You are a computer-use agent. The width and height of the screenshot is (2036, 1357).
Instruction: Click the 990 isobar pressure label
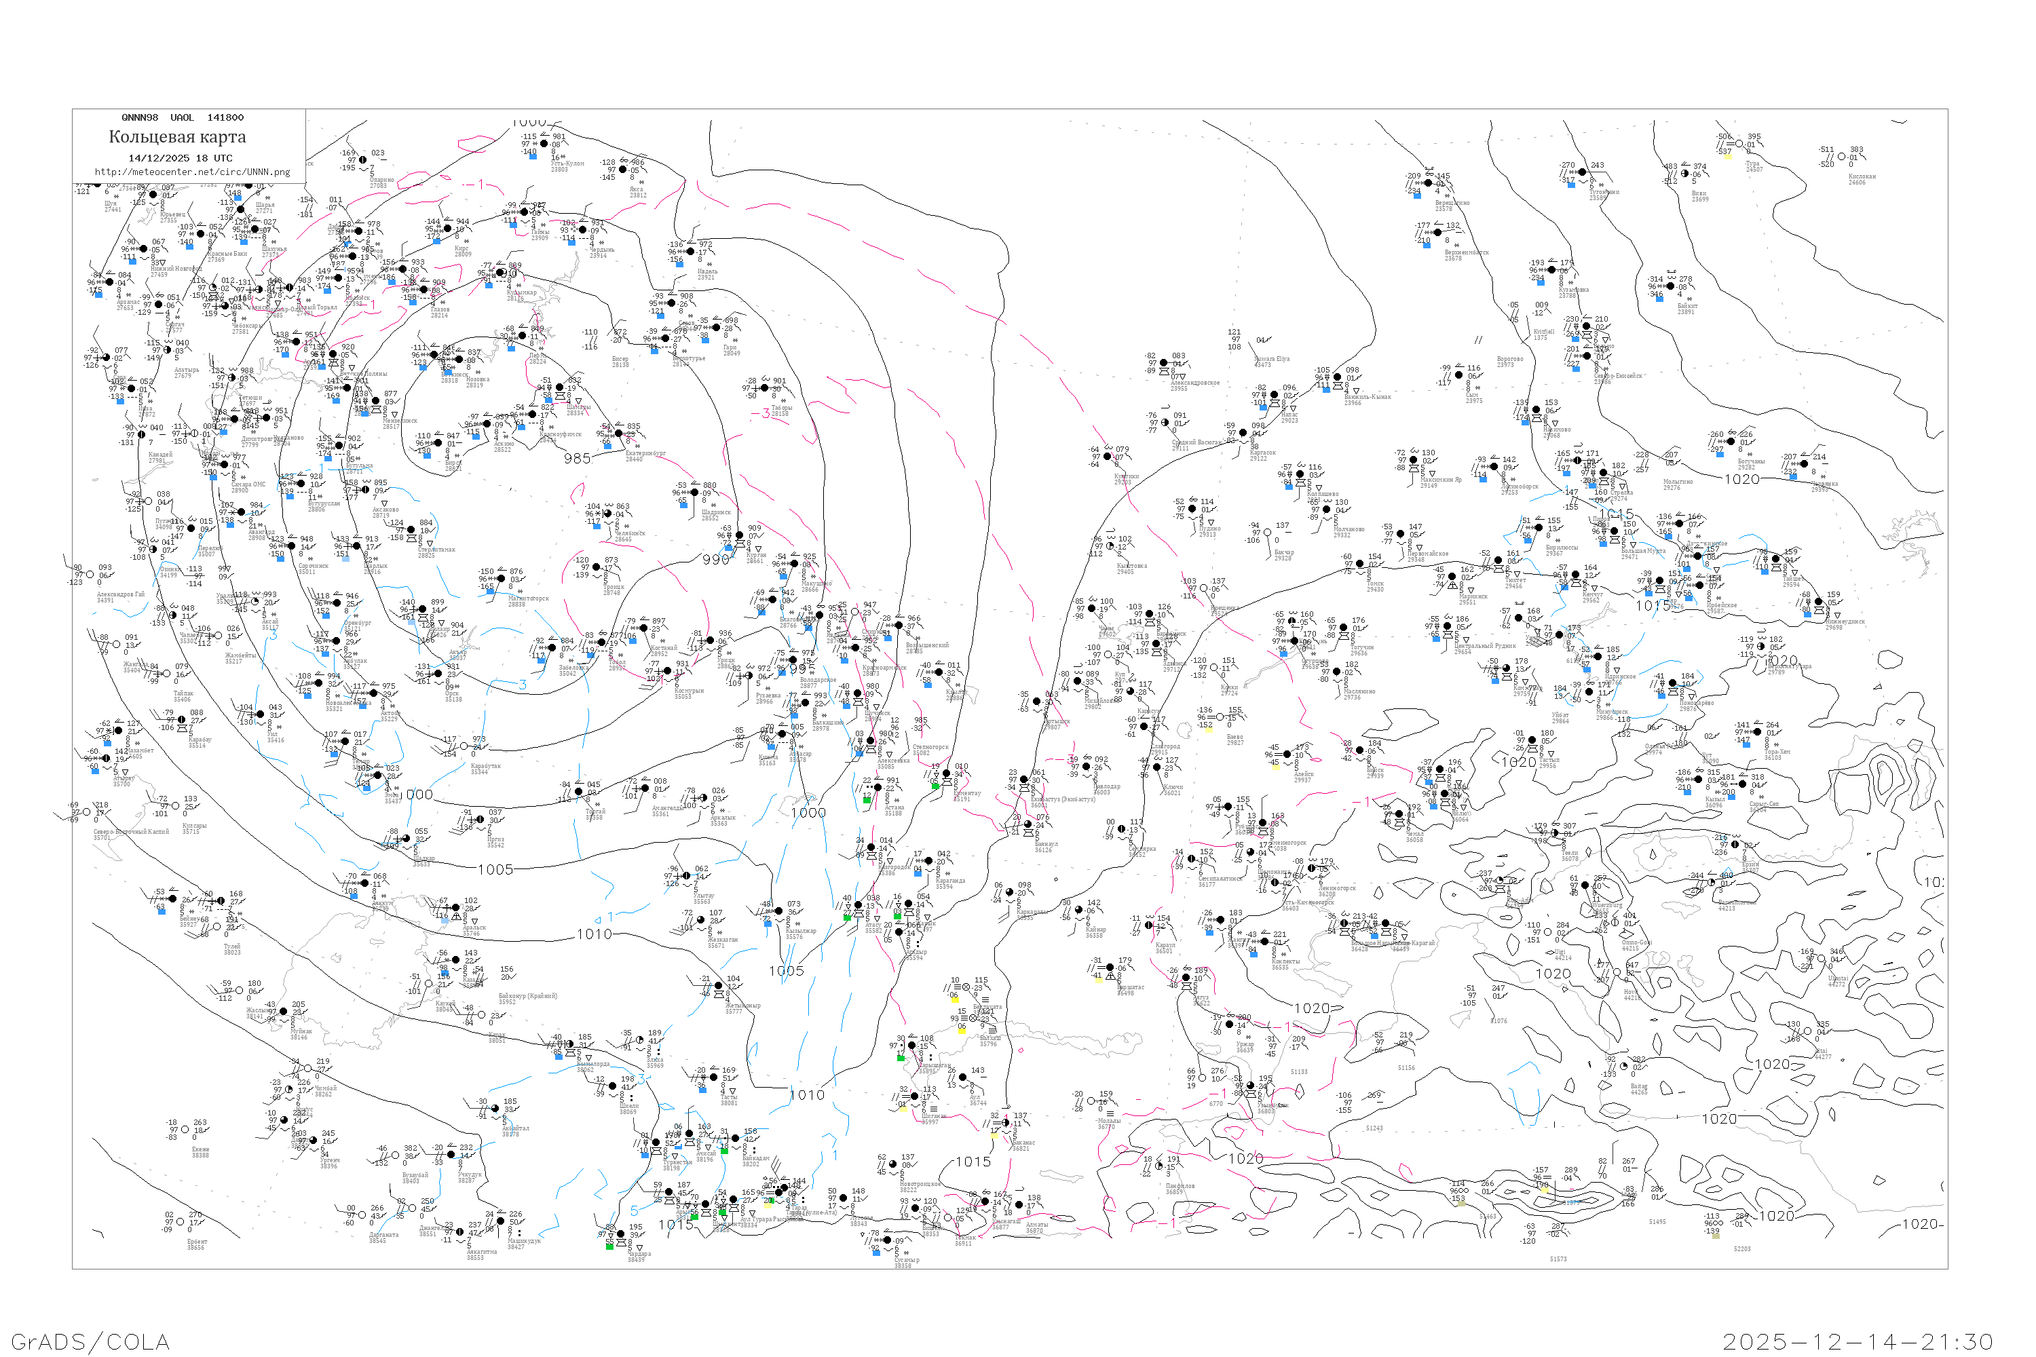(716, 560)
